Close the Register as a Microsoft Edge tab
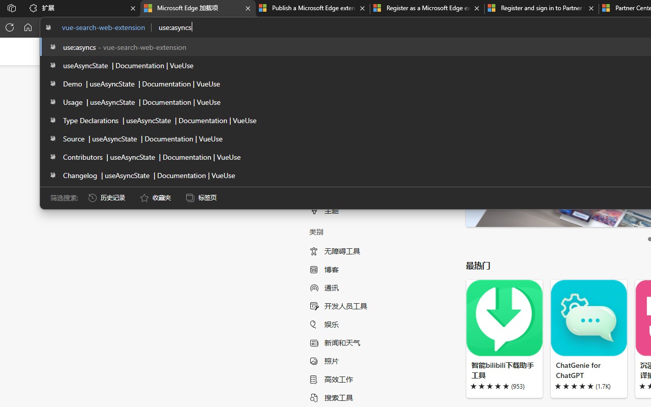 coord(477,8)
